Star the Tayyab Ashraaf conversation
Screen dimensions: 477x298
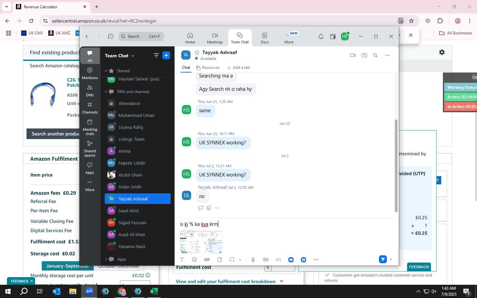point(197,52)
